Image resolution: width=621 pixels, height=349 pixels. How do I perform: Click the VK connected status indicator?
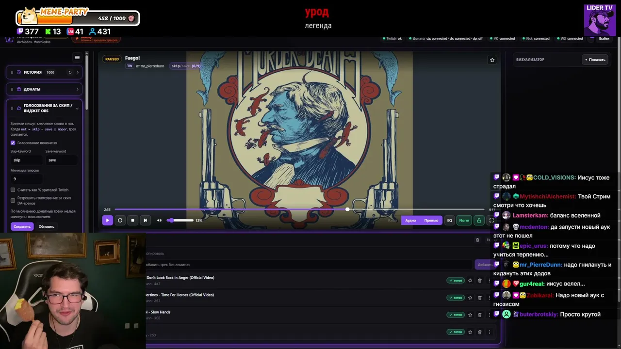(x=502, y=39)
